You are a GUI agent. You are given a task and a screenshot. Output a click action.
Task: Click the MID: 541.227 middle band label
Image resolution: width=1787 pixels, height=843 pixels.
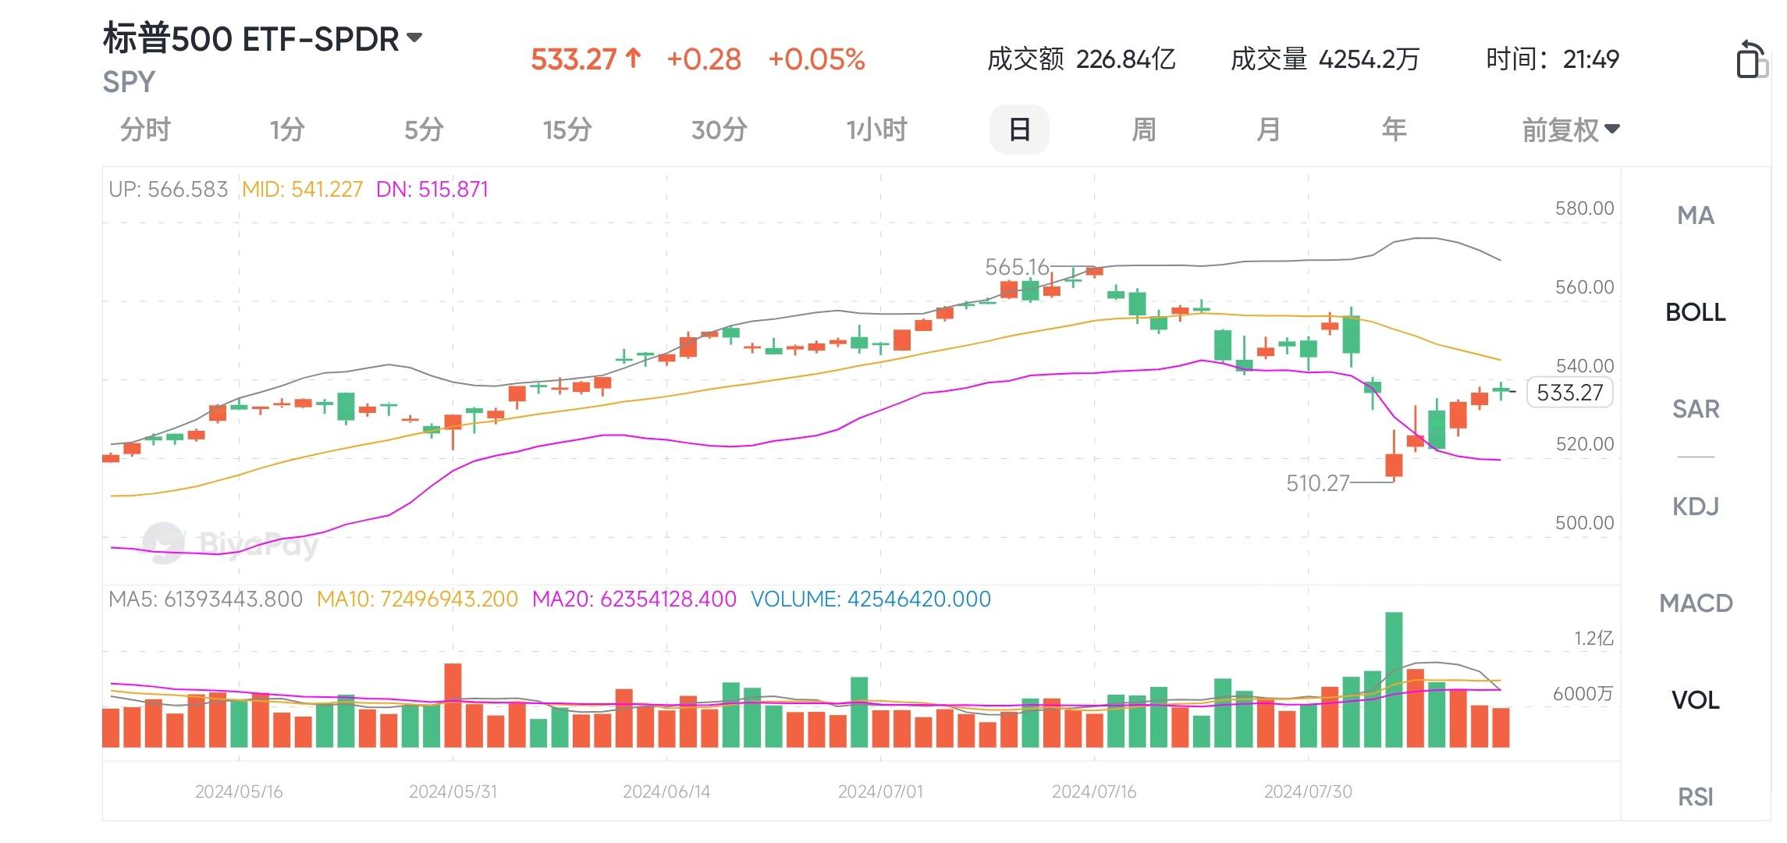point(302,190)
